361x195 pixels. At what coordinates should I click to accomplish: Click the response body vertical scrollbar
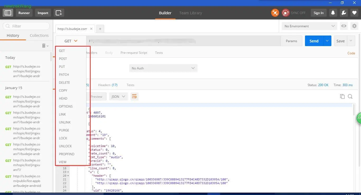coord(354,109)
